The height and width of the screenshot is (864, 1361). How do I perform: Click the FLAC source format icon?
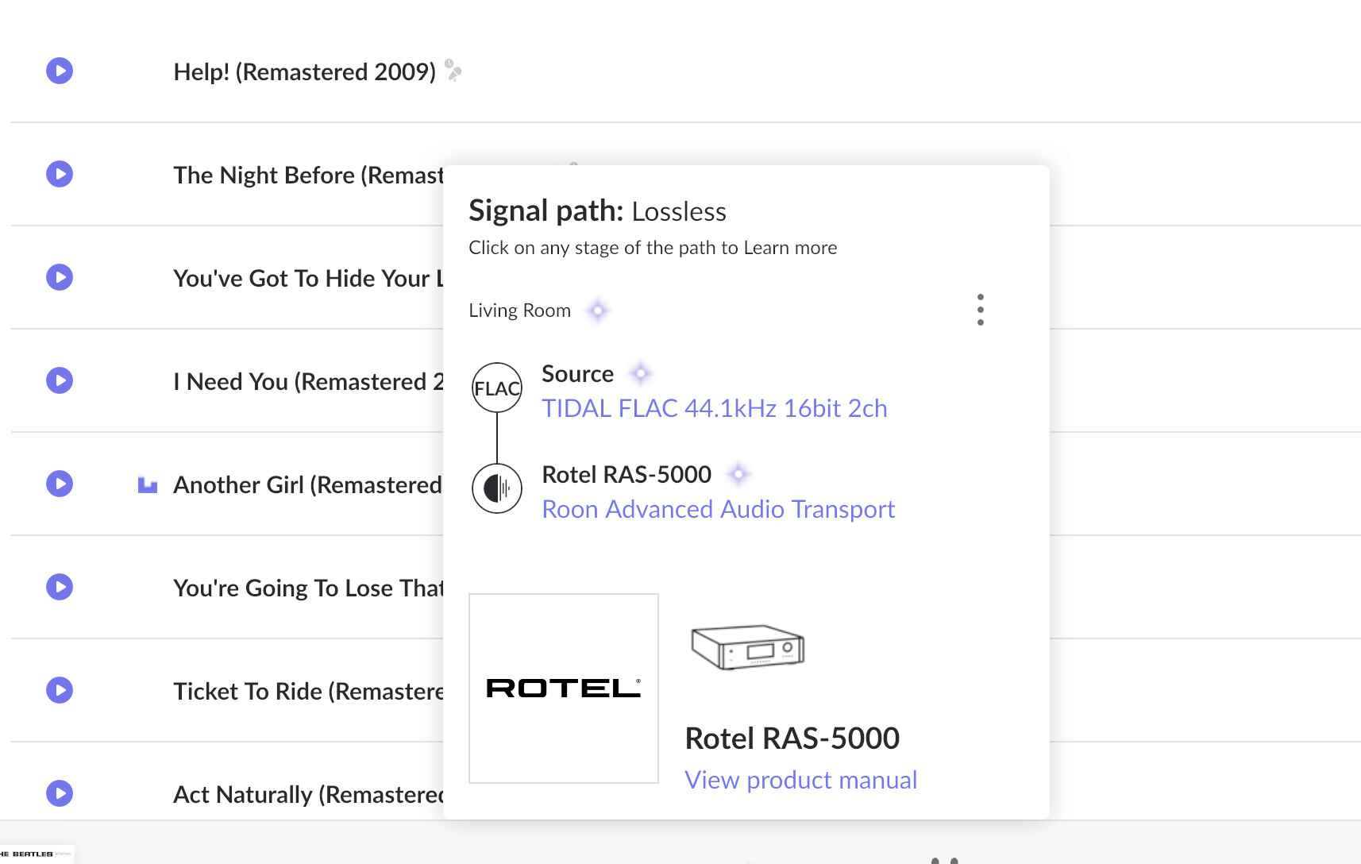coord(497,388)
